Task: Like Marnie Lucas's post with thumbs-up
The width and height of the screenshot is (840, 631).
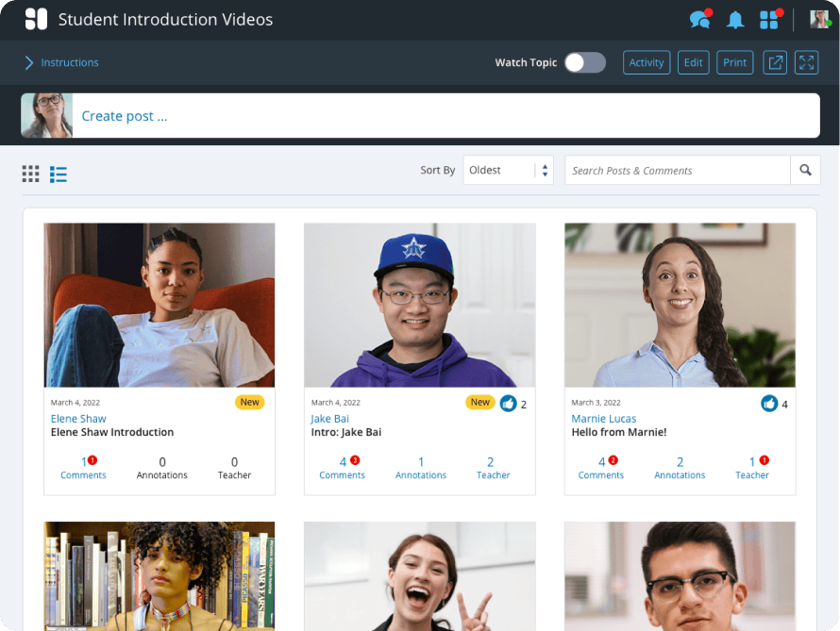Action: [x=769, y=404]
